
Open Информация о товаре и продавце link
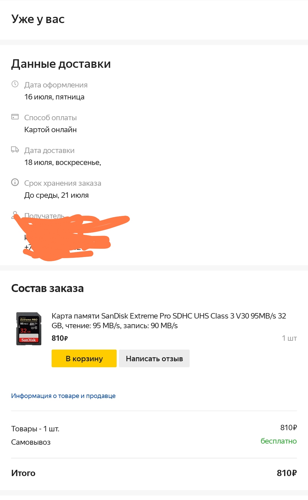tap(63, 396)
